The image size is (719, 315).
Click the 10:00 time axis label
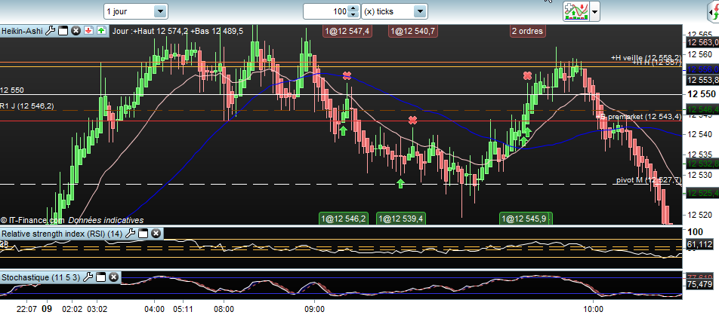click(594, 308)
